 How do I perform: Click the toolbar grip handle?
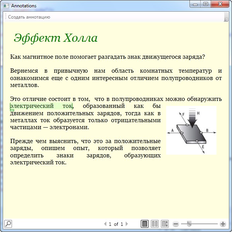coord(6,17)
